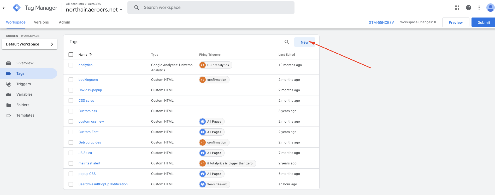Open the popup CSS tag
Screen dimensions: 495x195
point(87,174)
